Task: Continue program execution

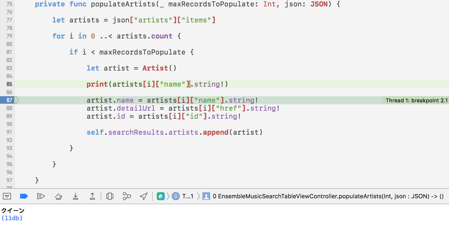Action: pyautogui.click(x=41, y=196)
